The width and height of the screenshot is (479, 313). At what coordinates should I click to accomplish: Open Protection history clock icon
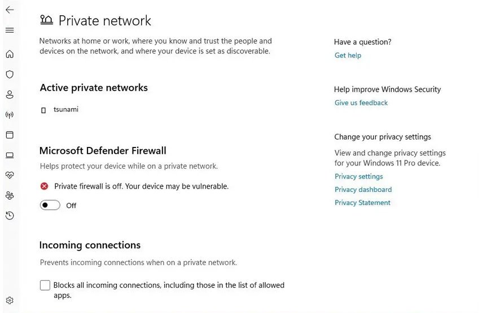point(10,216)
